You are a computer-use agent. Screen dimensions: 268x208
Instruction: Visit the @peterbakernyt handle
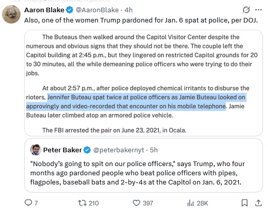pos(118,150)
